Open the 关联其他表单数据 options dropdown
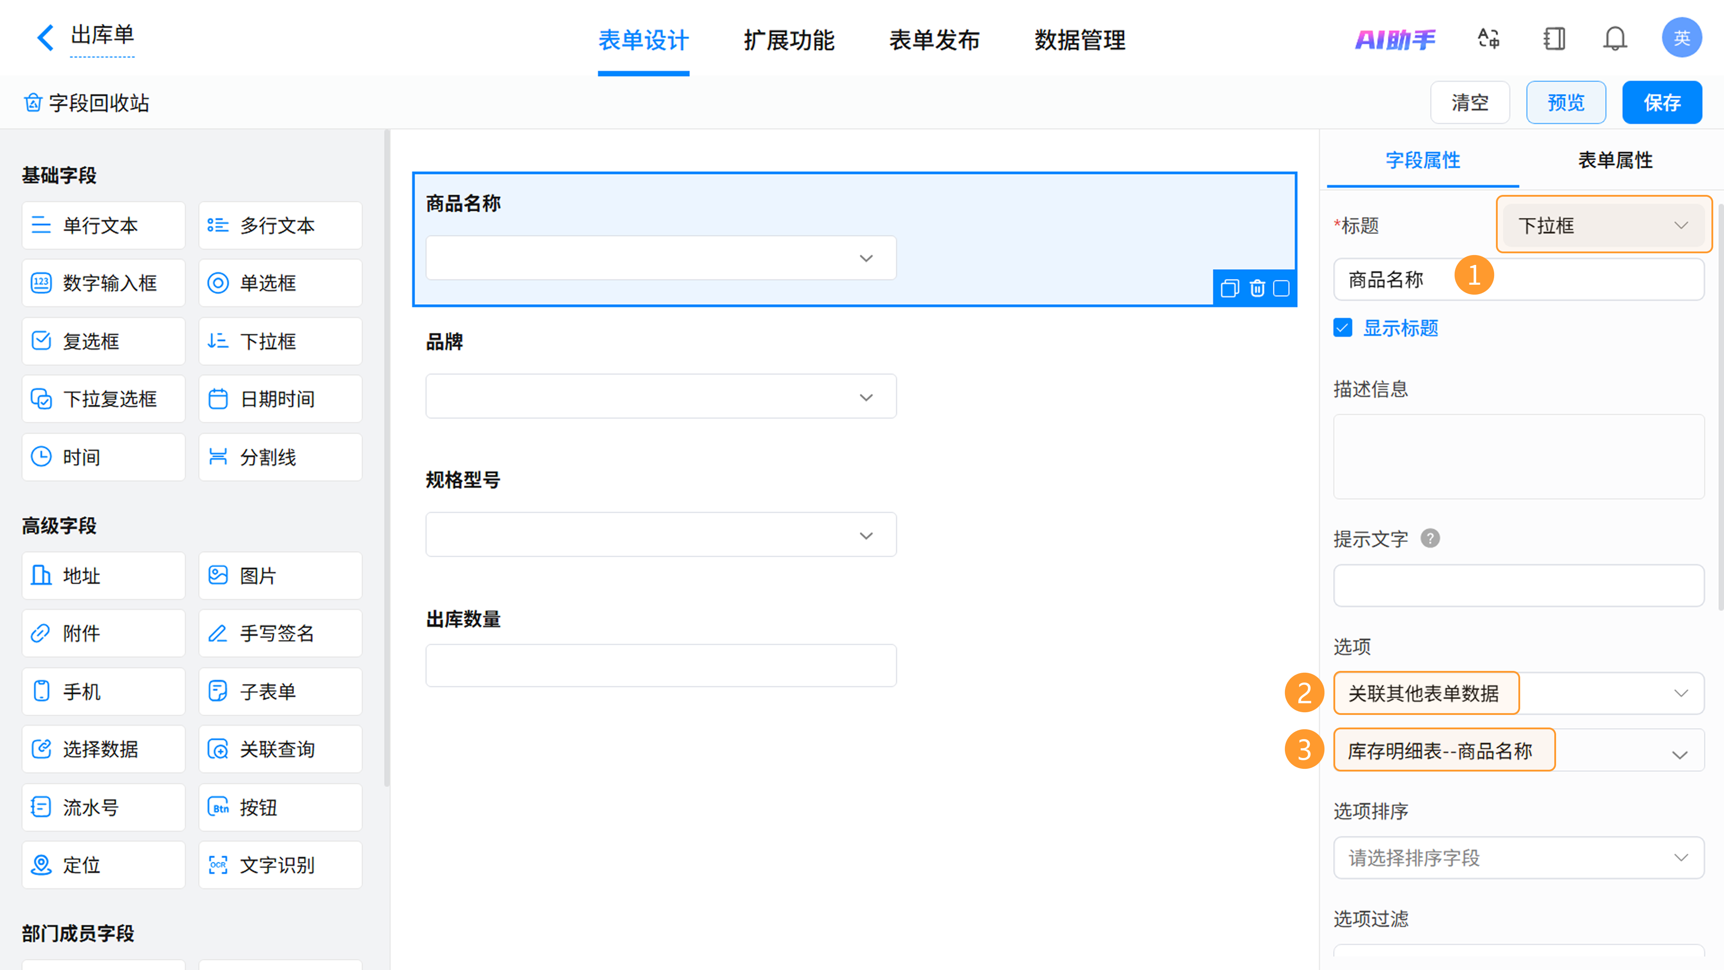 pyautogui.click(x=1518, y=693)
